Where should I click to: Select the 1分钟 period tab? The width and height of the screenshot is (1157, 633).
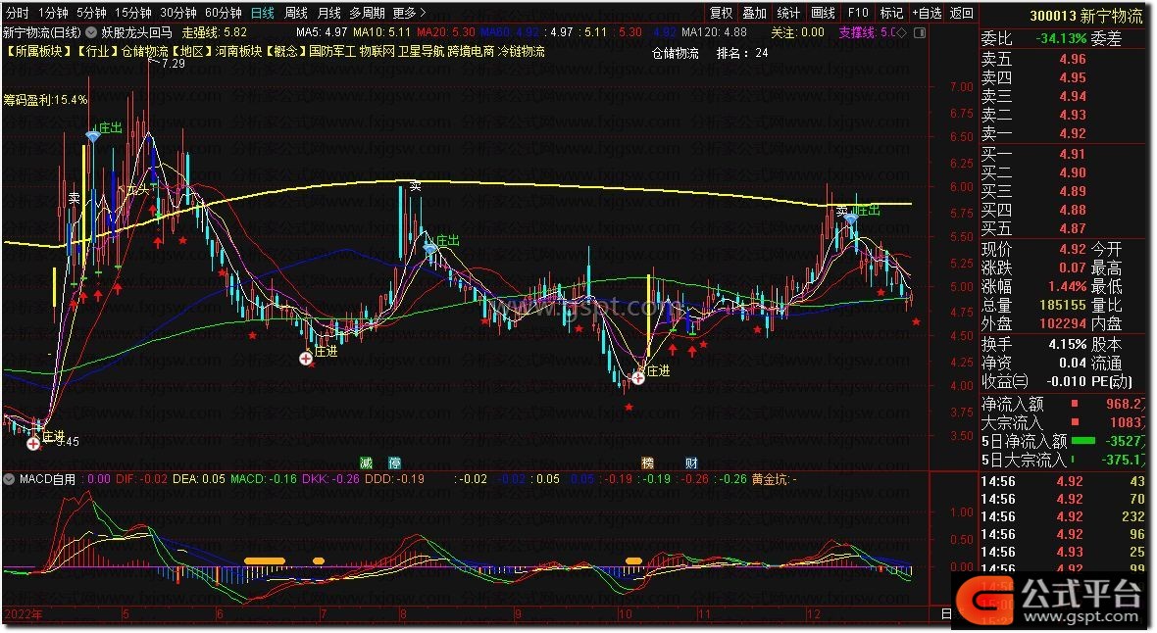click(53, 13)
